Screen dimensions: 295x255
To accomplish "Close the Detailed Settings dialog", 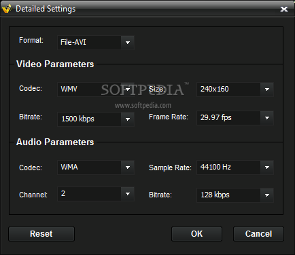I will click(284, 9).
